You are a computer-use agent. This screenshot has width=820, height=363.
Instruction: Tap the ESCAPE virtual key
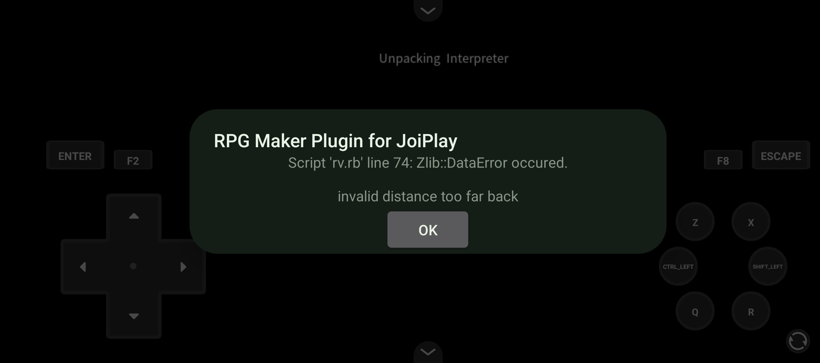click(x=781, y=155)
